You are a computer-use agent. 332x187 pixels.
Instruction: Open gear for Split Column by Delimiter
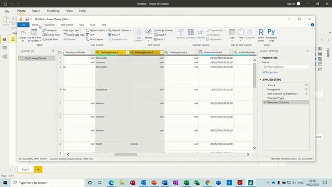[x=307, y=94]
